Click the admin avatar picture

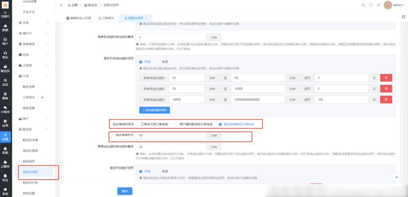point(388,5)
